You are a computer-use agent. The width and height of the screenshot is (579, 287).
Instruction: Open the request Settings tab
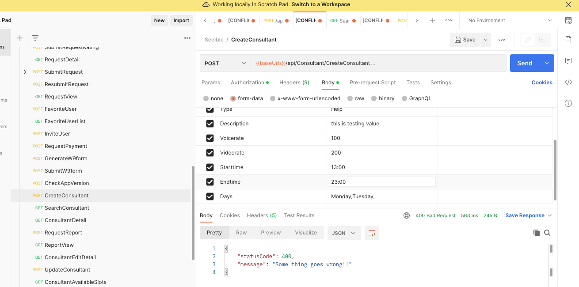tap(441, 83)
